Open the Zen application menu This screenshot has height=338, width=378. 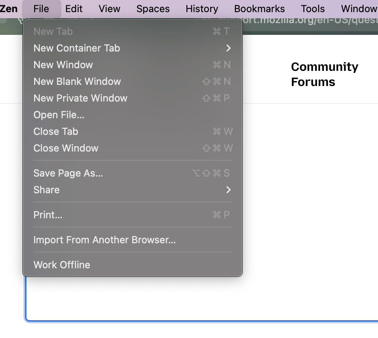[x=8, y=9]
